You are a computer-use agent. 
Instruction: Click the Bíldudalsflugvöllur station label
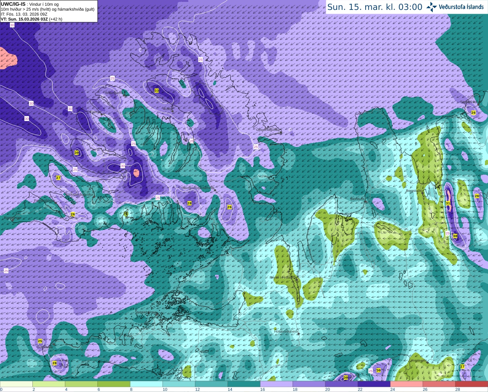(x=80, y=194)
